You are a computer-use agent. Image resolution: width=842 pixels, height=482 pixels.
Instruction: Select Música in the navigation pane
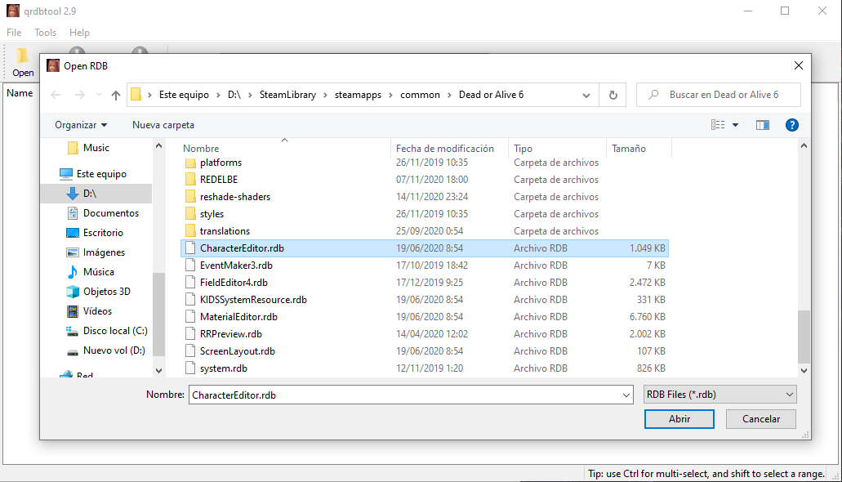click(91, 272)
